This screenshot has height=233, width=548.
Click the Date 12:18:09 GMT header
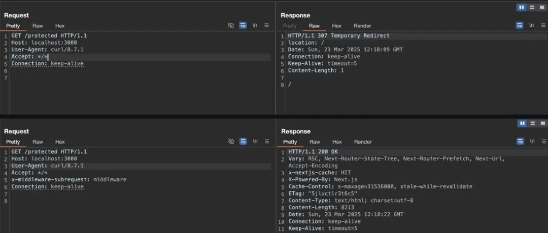[346, 50]
